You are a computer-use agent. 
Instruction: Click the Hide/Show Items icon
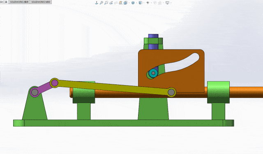pyautogui.click(x=141, y=3)
